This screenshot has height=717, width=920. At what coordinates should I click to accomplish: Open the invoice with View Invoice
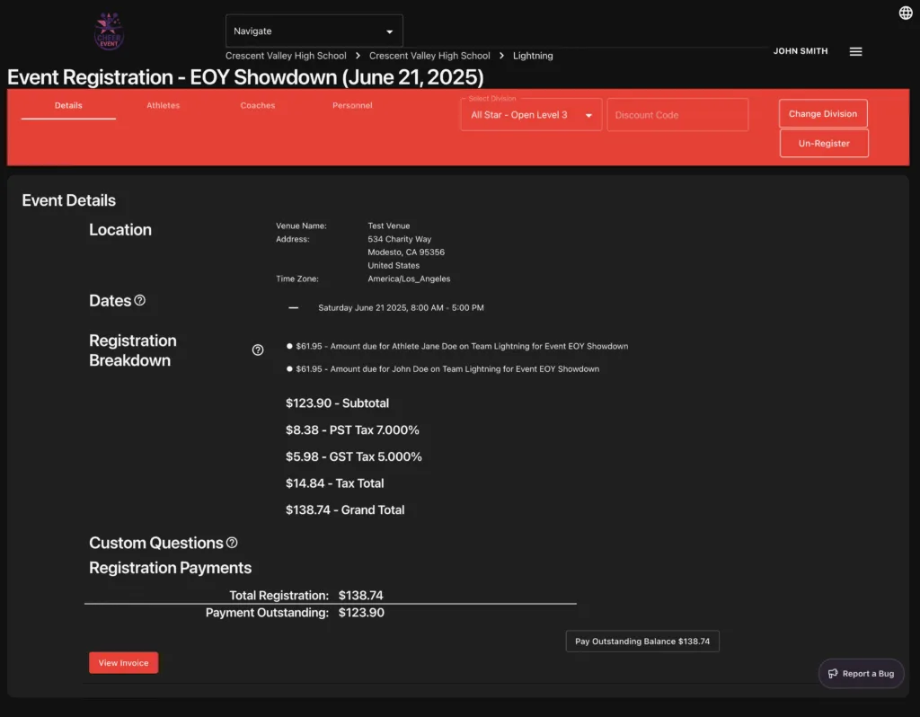pyautogui.click(x=123, y=663)
